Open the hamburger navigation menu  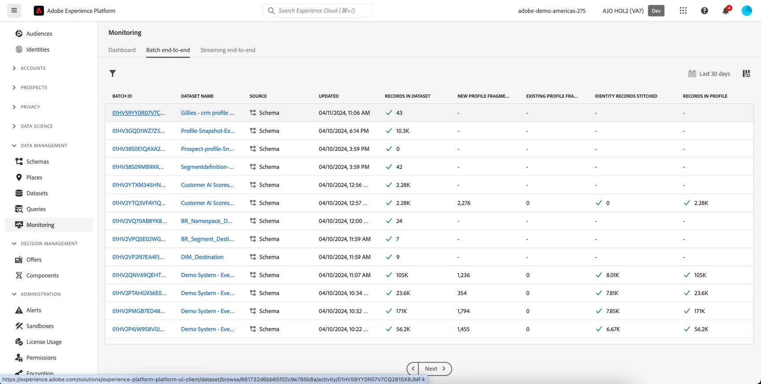[14, 11]
